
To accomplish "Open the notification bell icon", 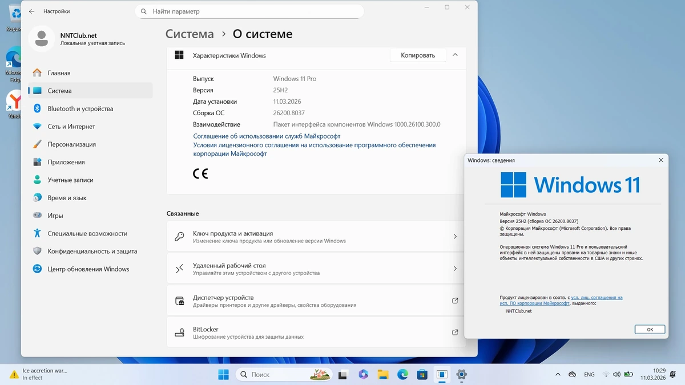I will (674, 375).
